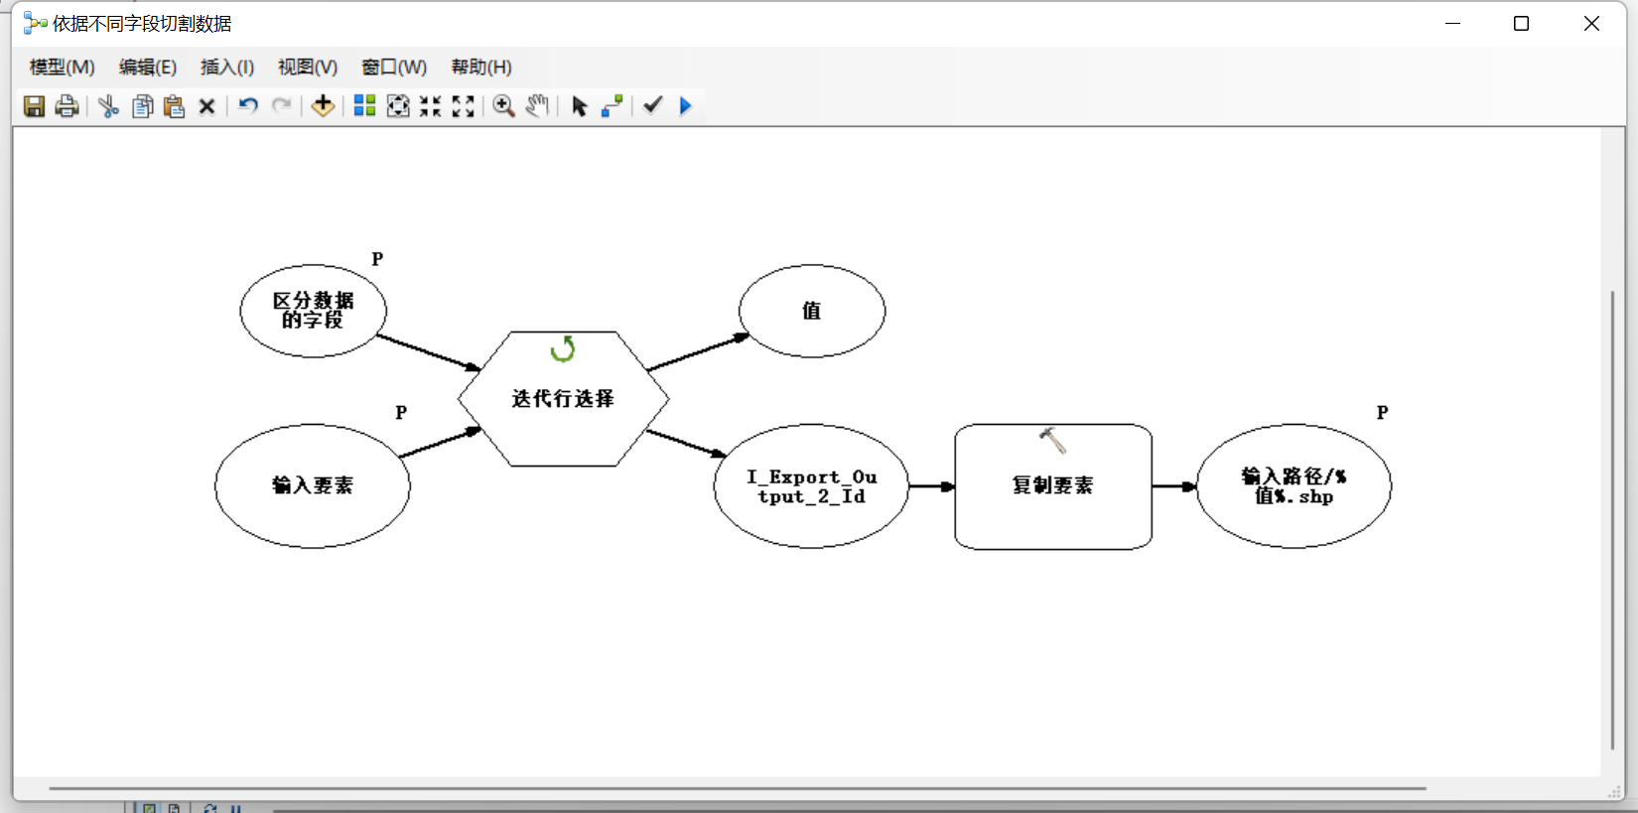The height and width of the screenshot is (813, 1638).
Task: Maximize the 依据不同字段切割数据 window
Action: click(x=1521, y=23)
